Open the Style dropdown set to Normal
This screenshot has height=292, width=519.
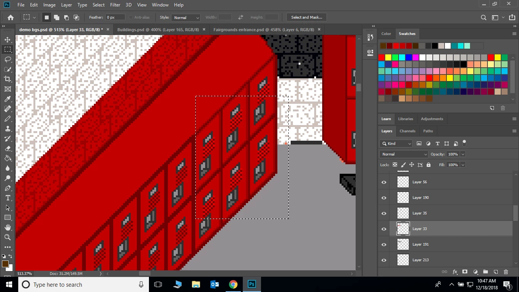click(x=186, y=17)
